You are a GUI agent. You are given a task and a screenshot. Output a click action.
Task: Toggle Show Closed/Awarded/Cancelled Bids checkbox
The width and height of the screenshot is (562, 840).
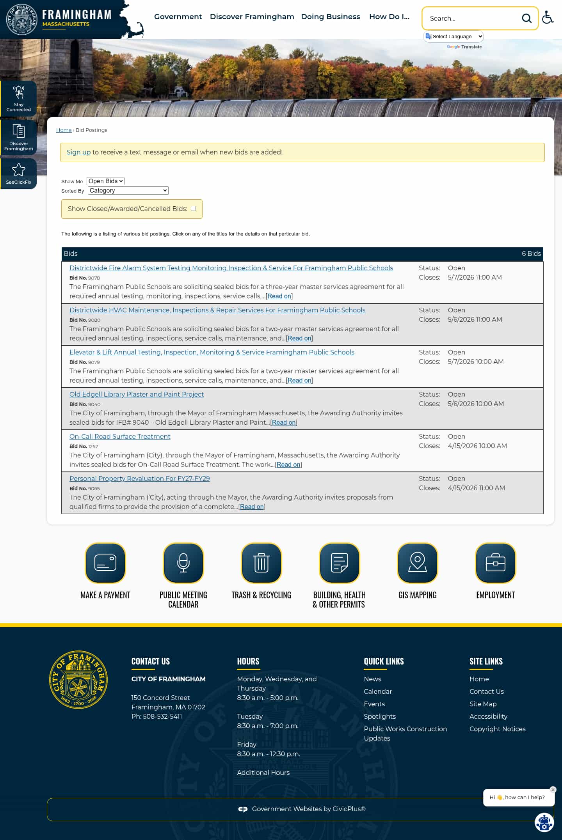(193, 208)
